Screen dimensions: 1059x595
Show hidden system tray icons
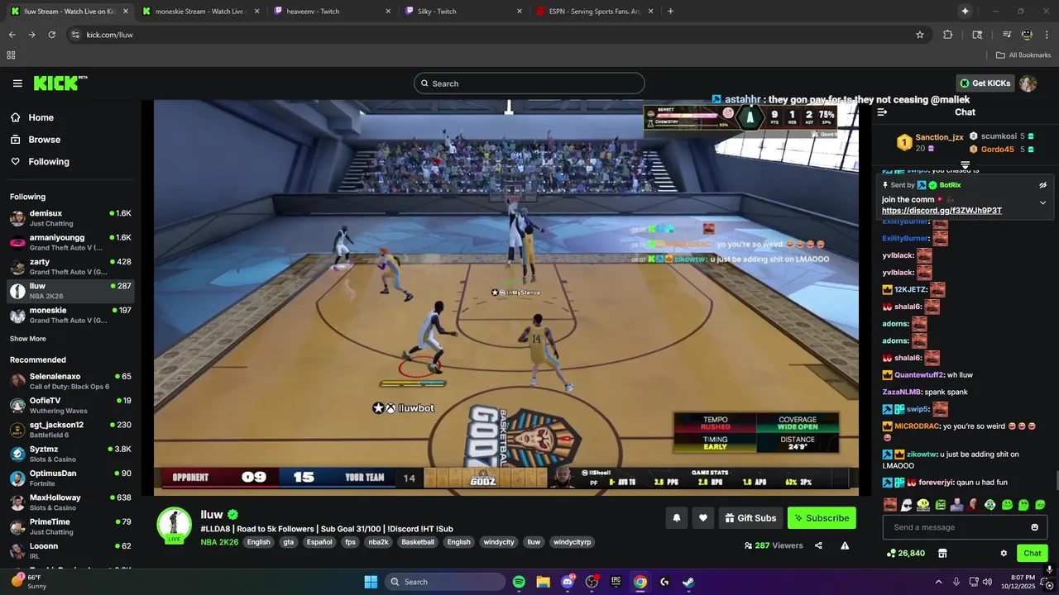tap(938, 582)
